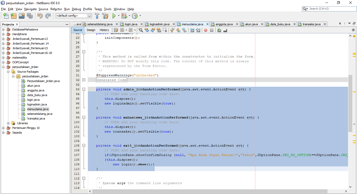Open Find in the editor toolbar
Viewport: 357px width, 194px height.
coord(141,30)
